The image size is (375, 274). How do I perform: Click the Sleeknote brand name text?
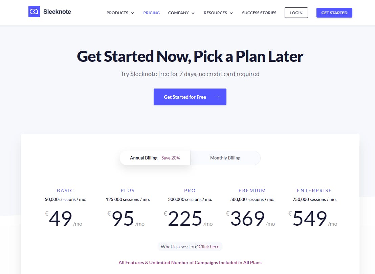(57, 12)
